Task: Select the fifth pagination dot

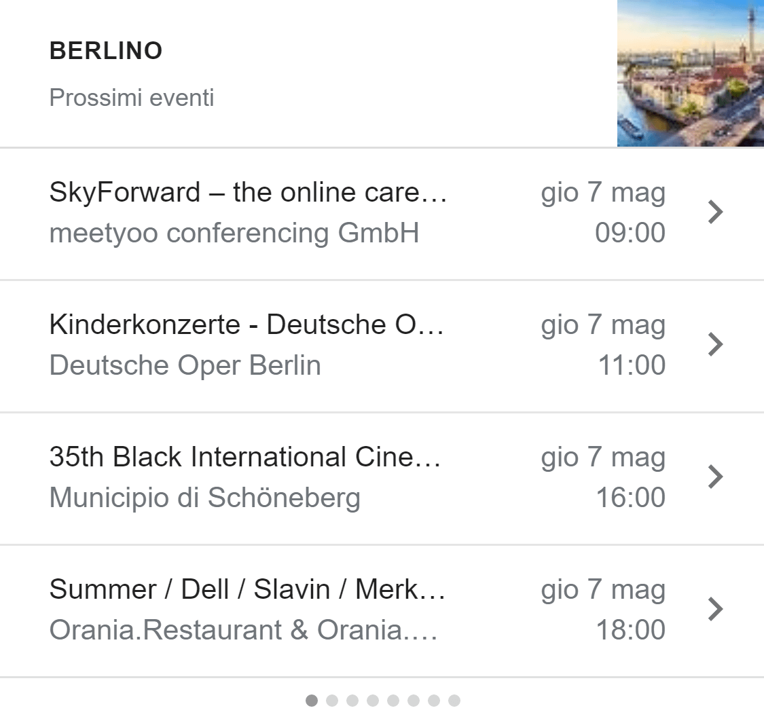Action: click(x=393, y=701)
